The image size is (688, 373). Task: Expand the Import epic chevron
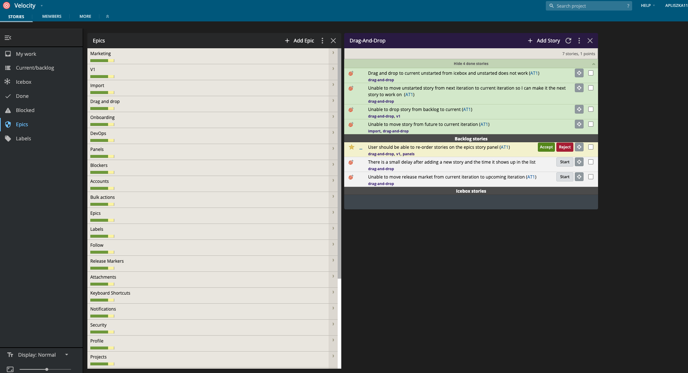click(x=333, y=85)
